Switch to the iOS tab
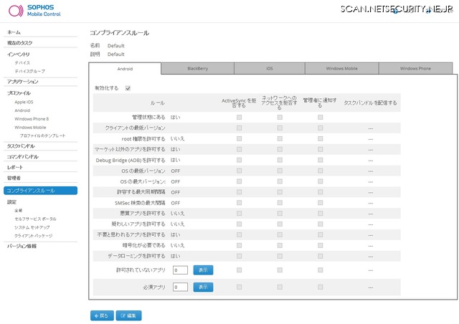 point(269,68)
